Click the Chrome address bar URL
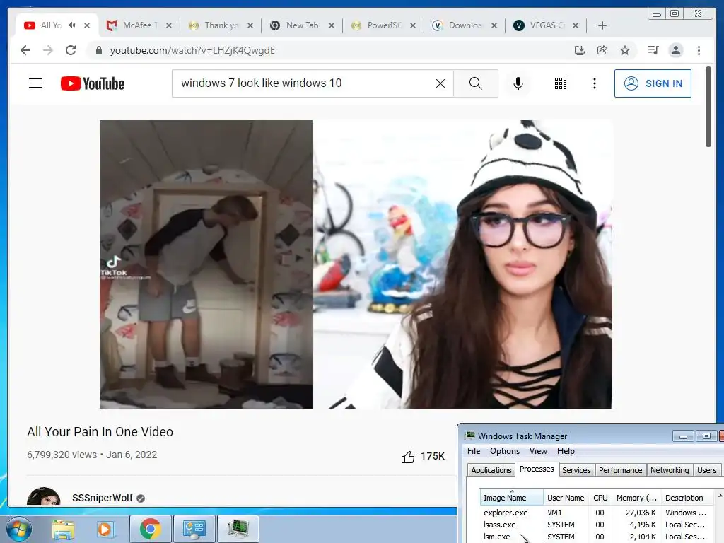 point(192,50)
